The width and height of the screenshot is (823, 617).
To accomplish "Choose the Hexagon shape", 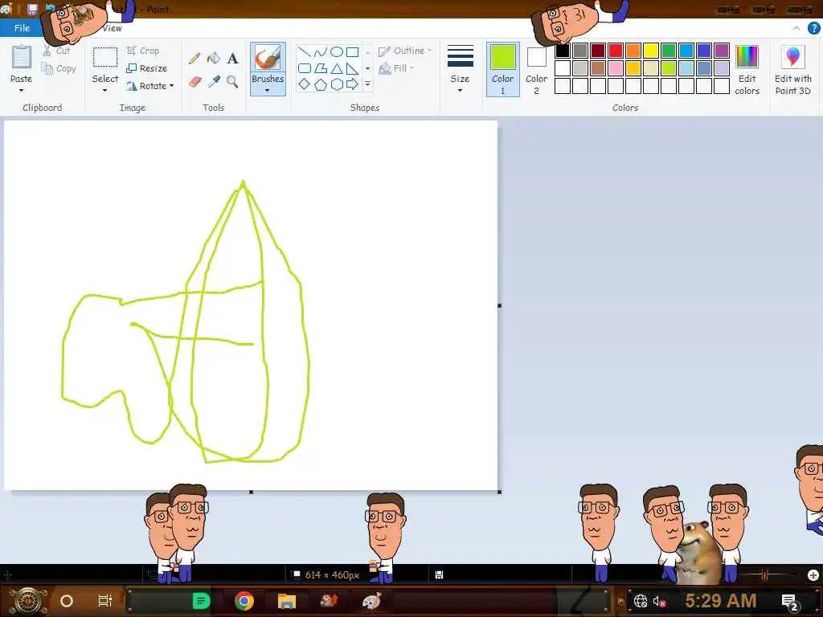I will [337, 84].
